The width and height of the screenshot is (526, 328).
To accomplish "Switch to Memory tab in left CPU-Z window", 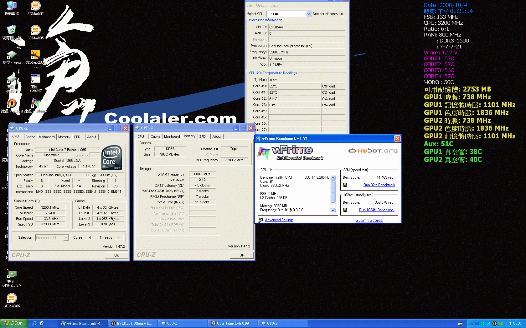I will point(64,137).
